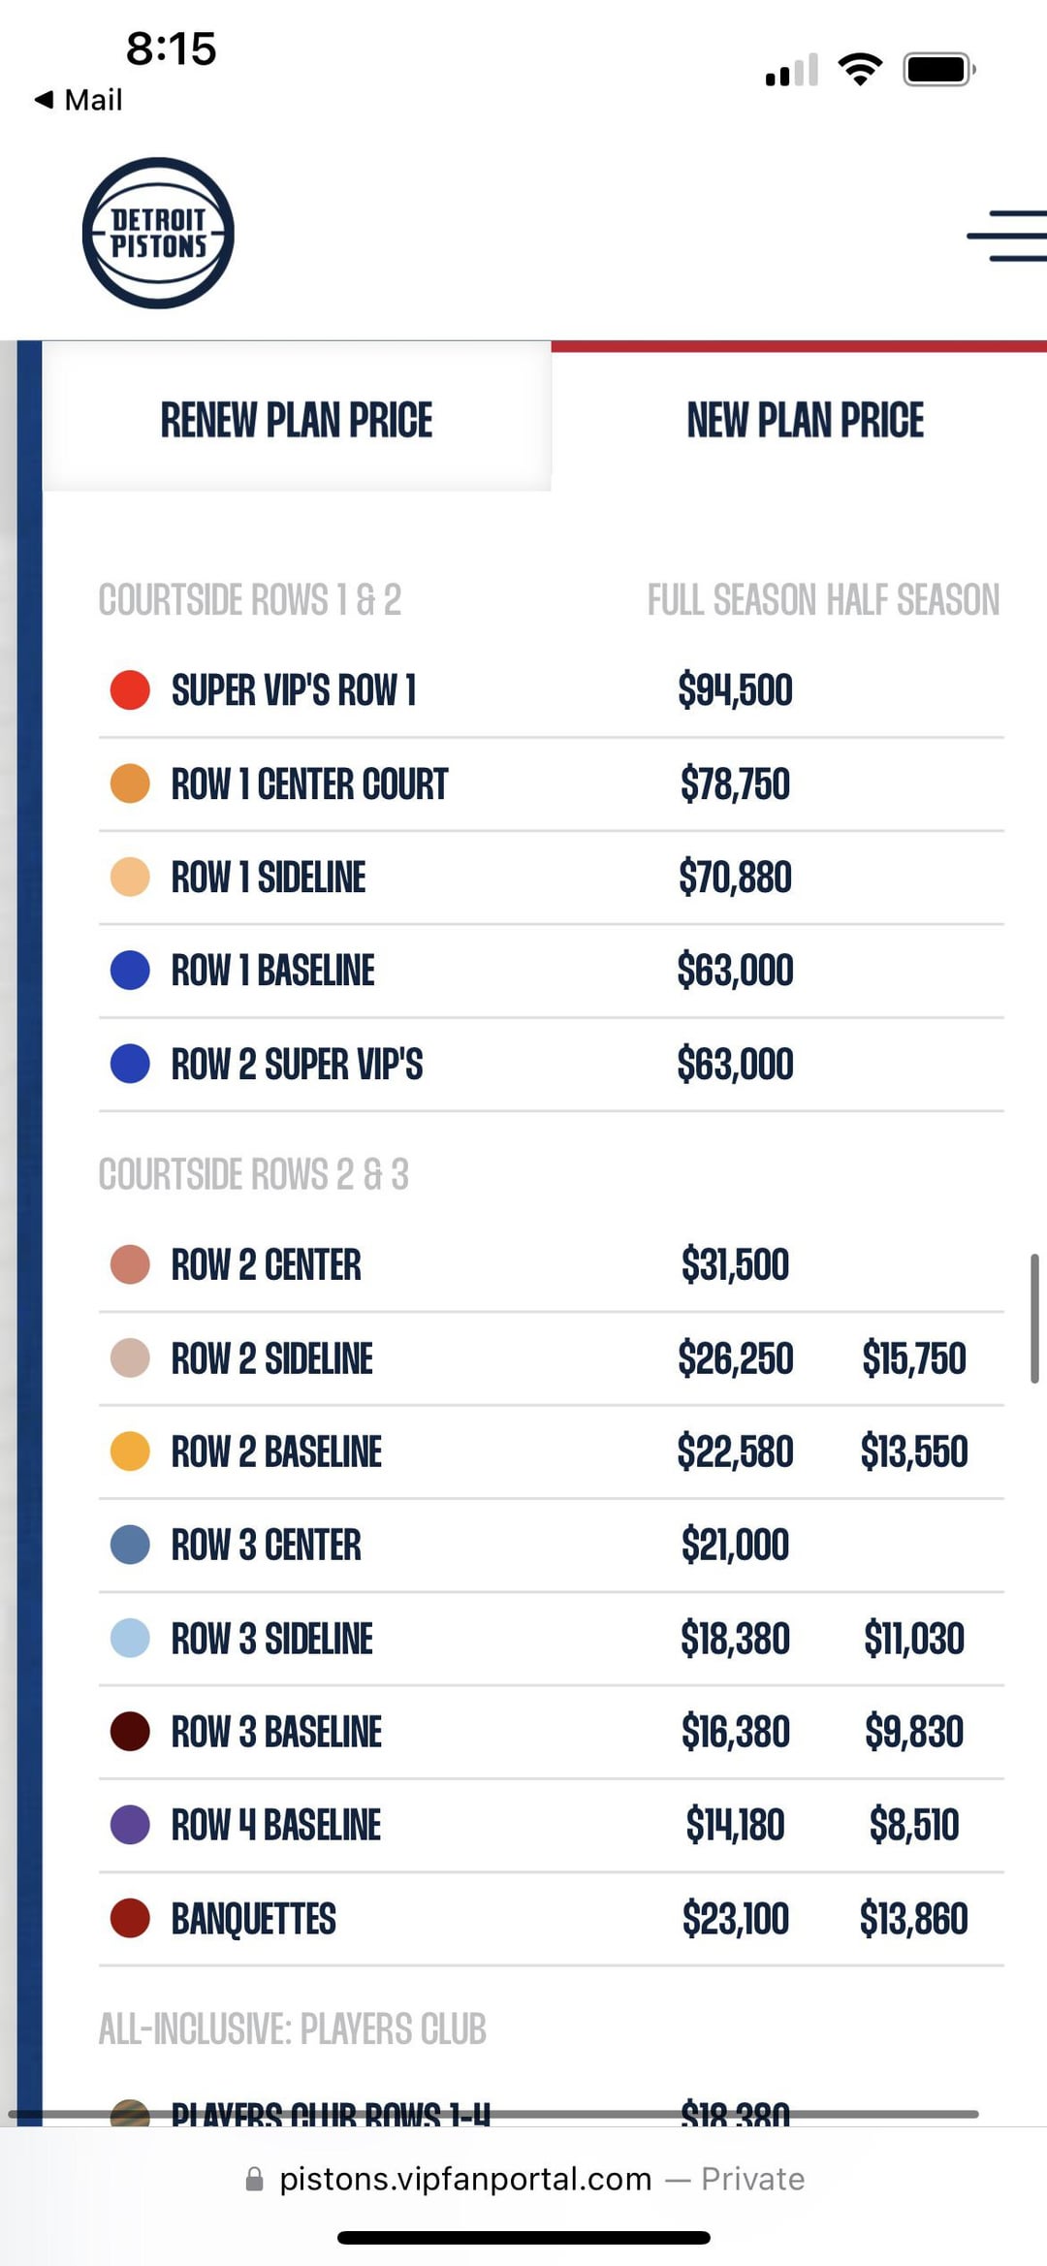This screenshot has height=2266, width=1047.
Task: Tap the purple Row 4 Baseline dot
Action: pyautogui.click(x=130, y=1825)
